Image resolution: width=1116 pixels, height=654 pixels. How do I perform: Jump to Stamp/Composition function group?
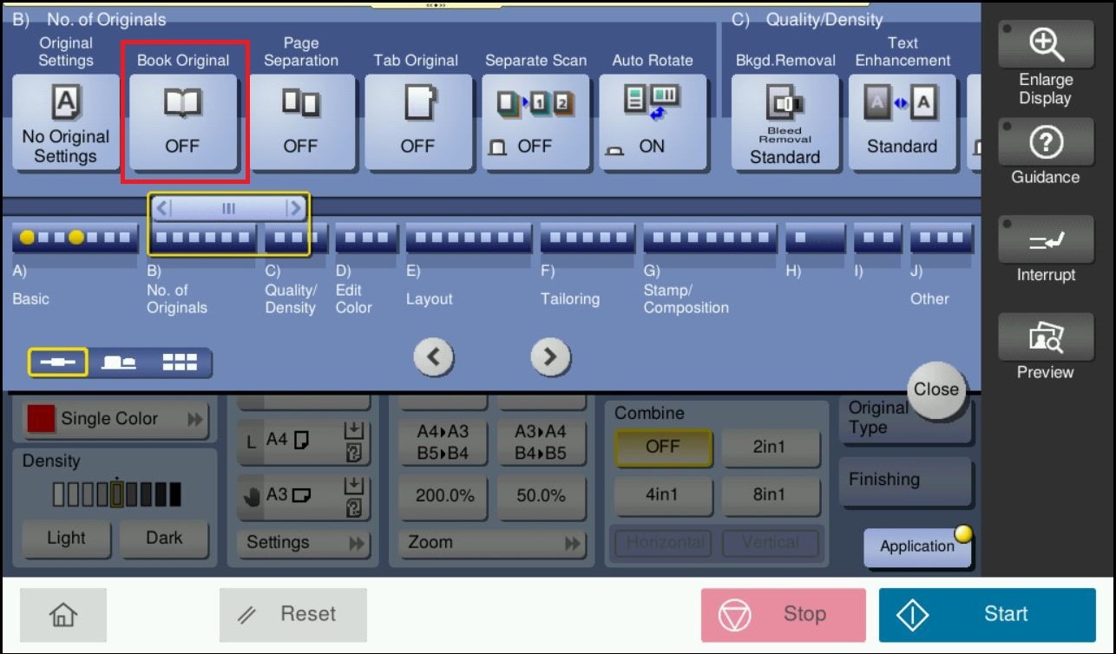tap(709, 237)
